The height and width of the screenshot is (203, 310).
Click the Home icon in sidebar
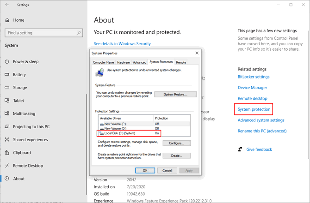point(7,20)
